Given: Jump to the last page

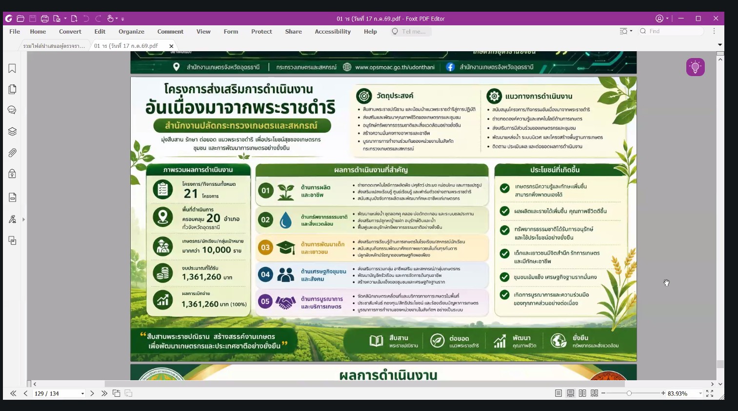Looking at the screenshot, I should pos(104,393).
